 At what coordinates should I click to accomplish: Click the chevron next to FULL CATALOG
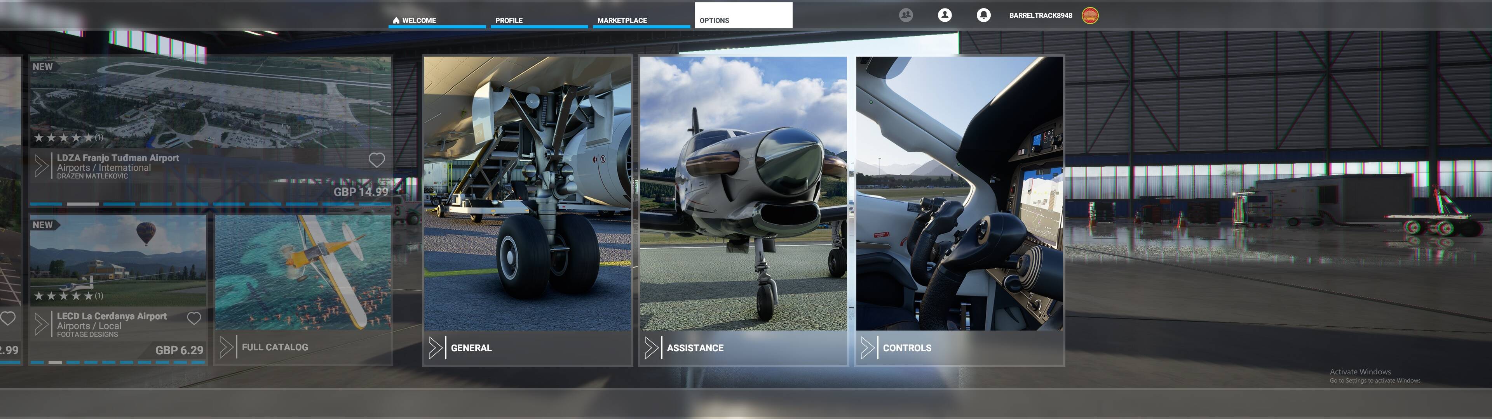click(x=227, y=347)
